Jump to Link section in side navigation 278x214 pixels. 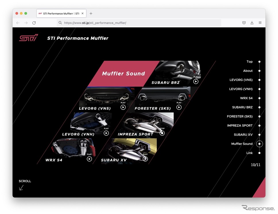[250, 153]
